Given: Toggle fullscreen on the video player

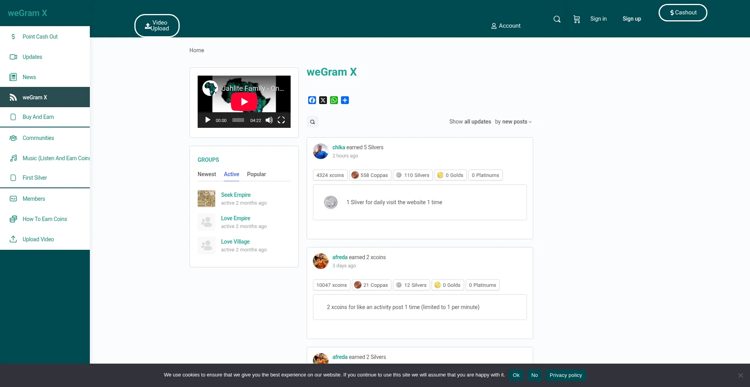Looking at the screenshot, I should pyautogui.click(x=281, y=120).
